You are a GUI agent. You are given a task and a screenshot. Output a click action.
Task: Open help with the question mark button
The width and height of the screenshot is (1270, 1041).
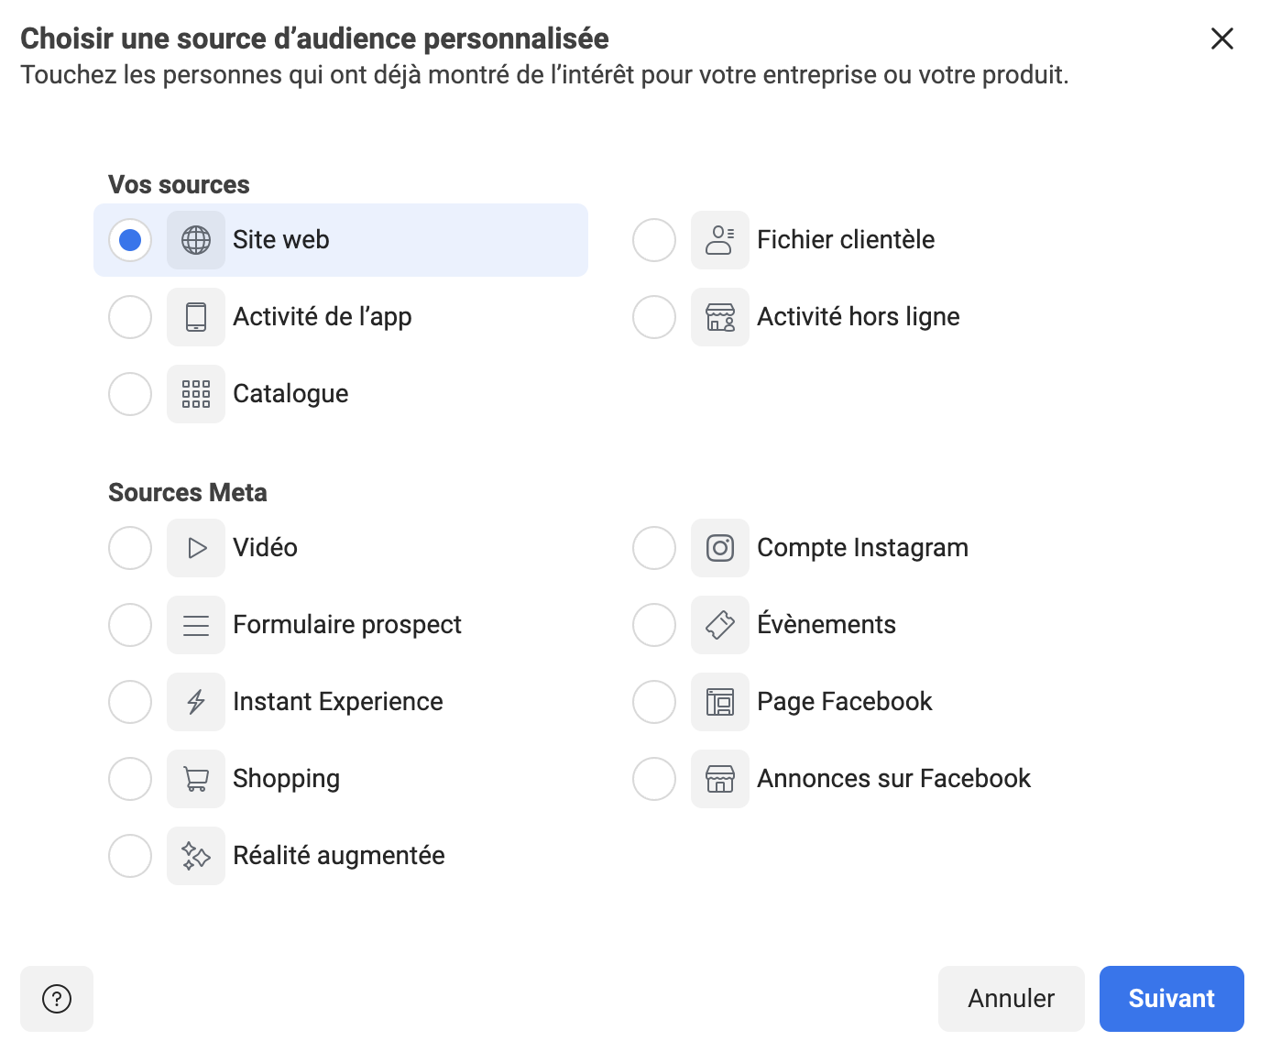pos(57,999)
